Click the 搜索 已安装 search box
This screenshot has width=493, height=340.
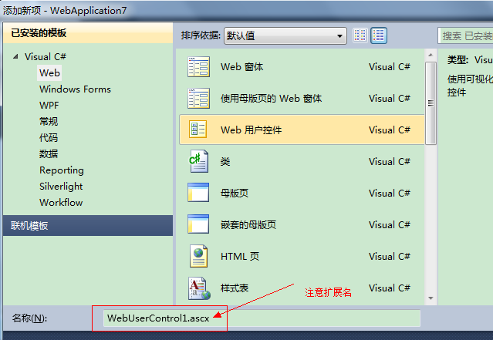point(465,35)
